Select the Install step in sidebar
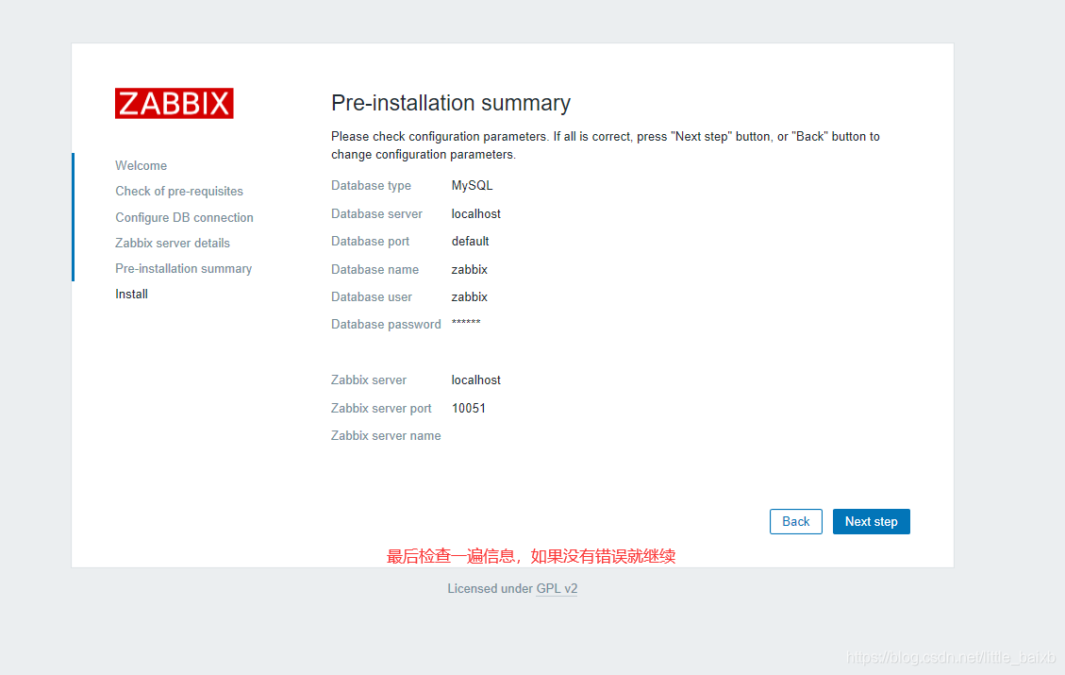Image resolution: width=1065 pixels, height=675 pixels. 131,294
